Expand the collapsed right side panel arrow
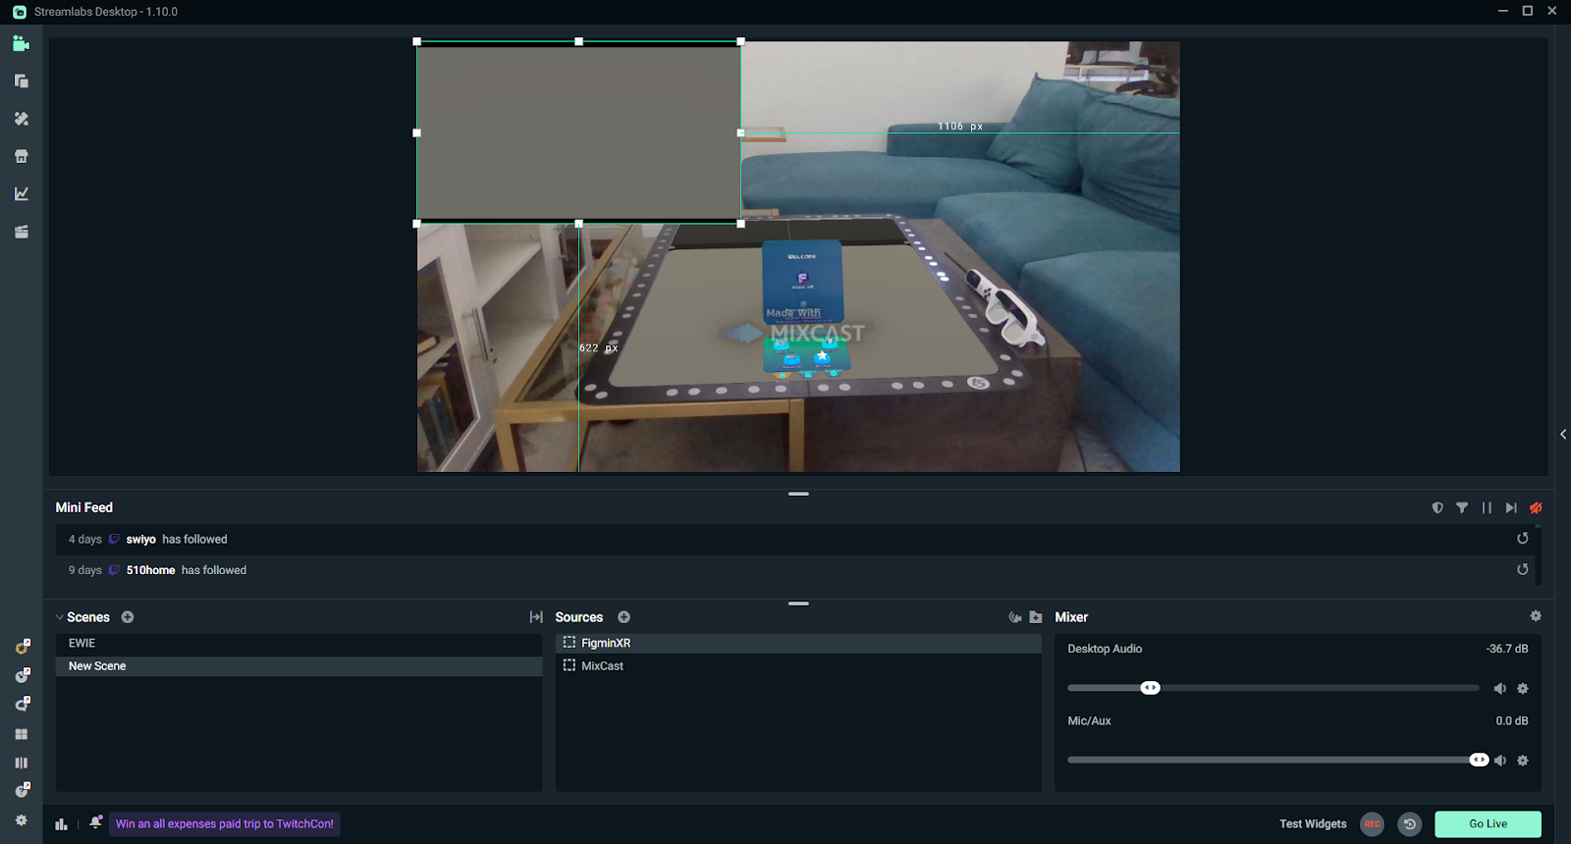Image resolution: width=1571 pixels, height=844 pixels. (1562, 434)
